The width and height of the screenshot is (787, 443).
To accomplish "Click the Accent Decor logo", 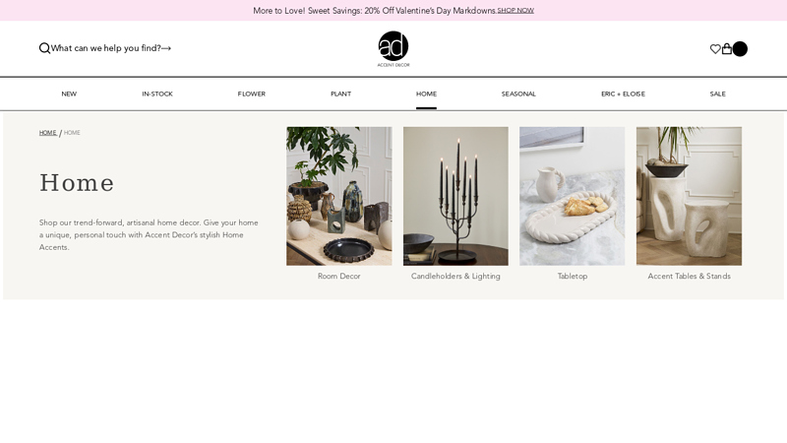I will click(393, 48).
